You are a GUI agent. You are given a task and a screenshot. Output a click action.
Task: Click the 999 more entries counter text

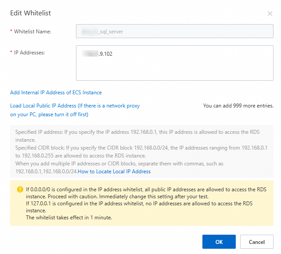point(238,106)
